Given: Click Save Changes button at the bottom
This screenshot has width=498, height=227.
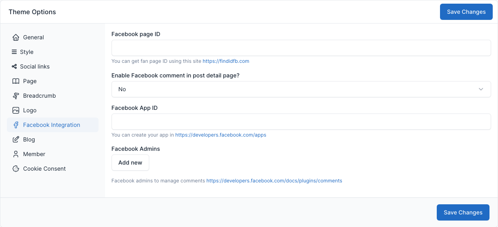Looking at the screenshot, I should (x=463, y=212).
